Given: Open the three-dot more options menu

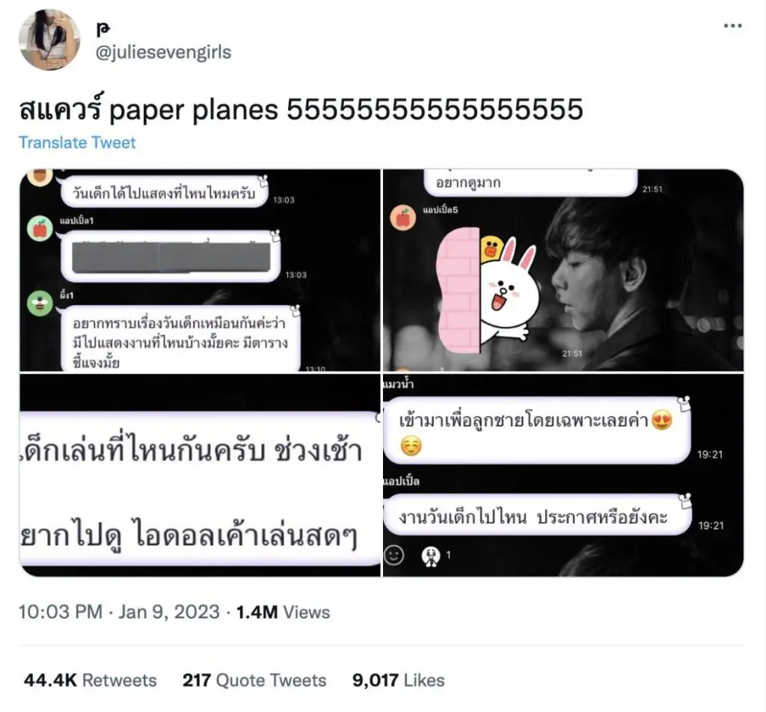Looking at the screenshot, I should click(x=733, y=26).
